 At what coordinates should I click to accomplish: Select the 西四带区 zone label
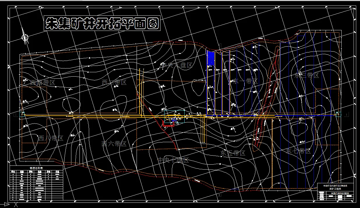coord(43,82)
